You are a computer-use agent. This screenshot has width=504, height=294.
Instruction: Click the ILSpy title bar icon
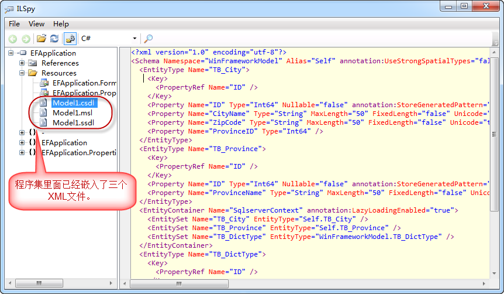9,9
